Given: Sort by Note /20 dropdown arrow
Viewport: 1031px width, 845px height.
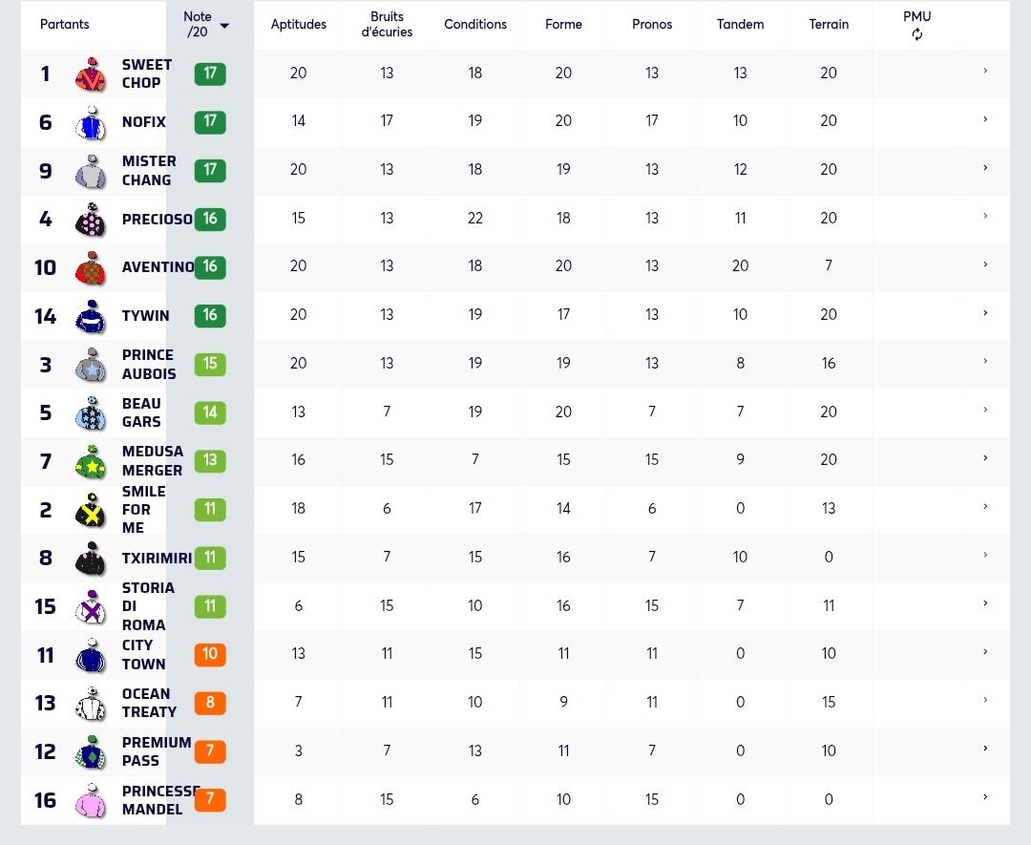Looking at the screenshot, I should point(224,26).
